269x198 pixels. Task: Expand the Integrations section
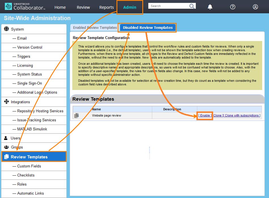(x=6, y=102)
